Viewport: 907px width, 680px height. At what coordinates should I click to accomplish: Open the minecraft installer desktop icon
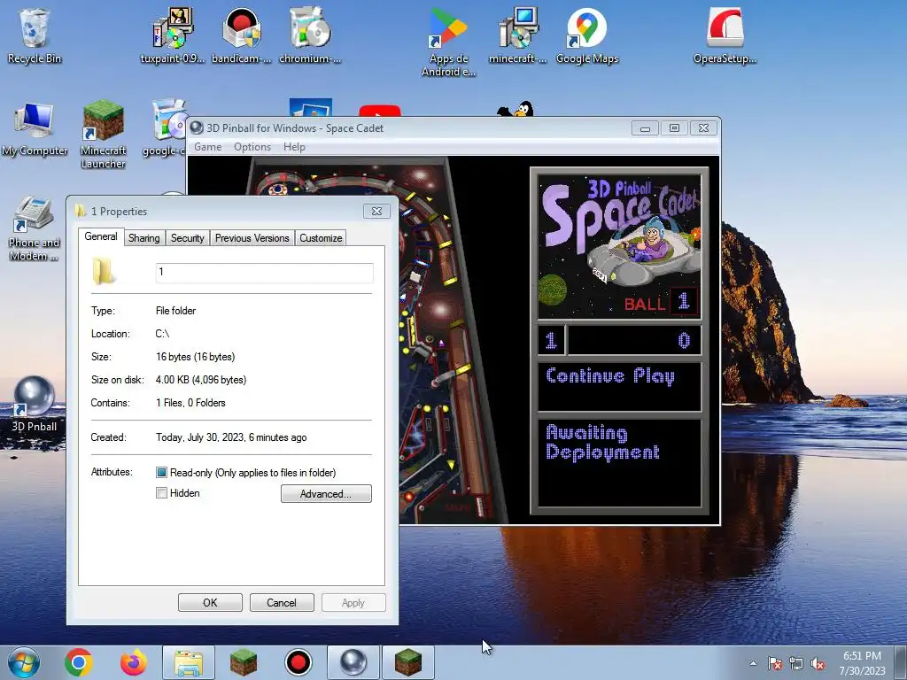517,35
